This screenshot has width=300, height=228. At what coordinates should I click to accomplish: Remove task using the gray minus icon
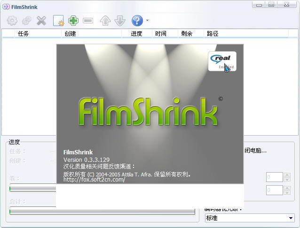point(88,21)
